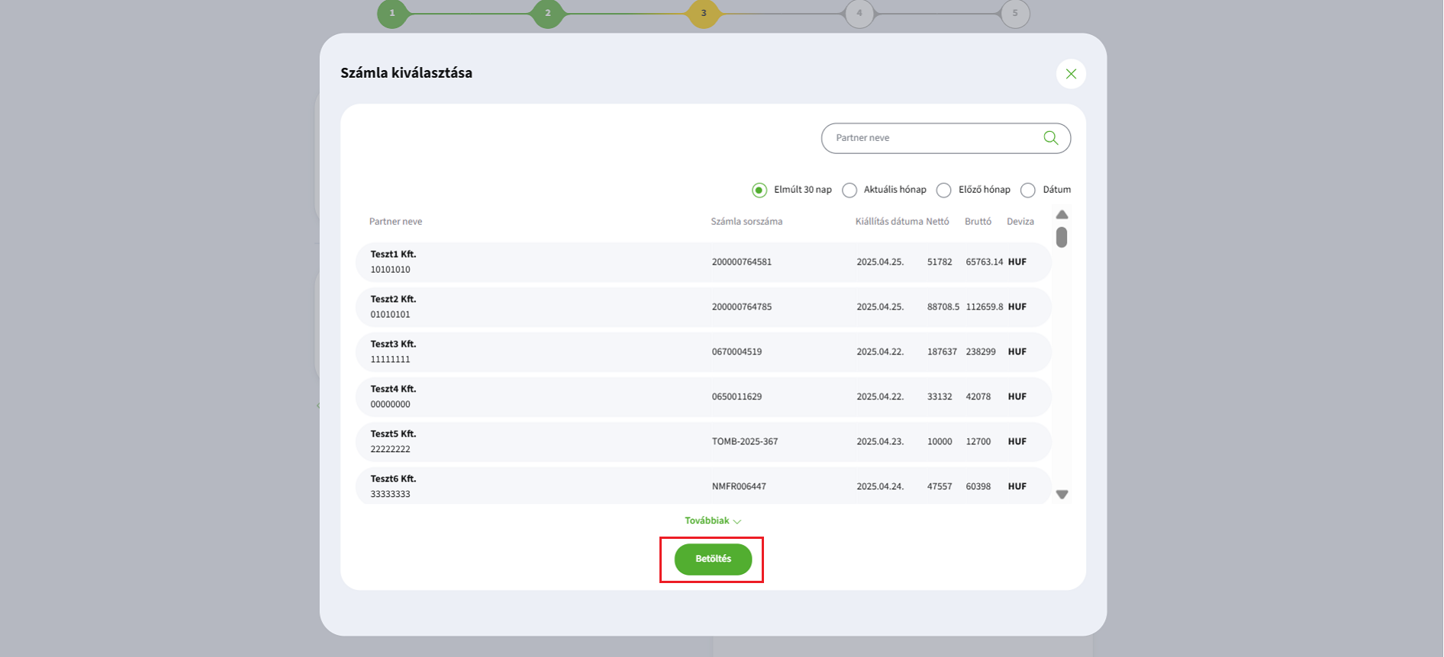Click the scrollbar down arrow
Viewport: 1444px width, 657px height.
(x=1062, y=495)
